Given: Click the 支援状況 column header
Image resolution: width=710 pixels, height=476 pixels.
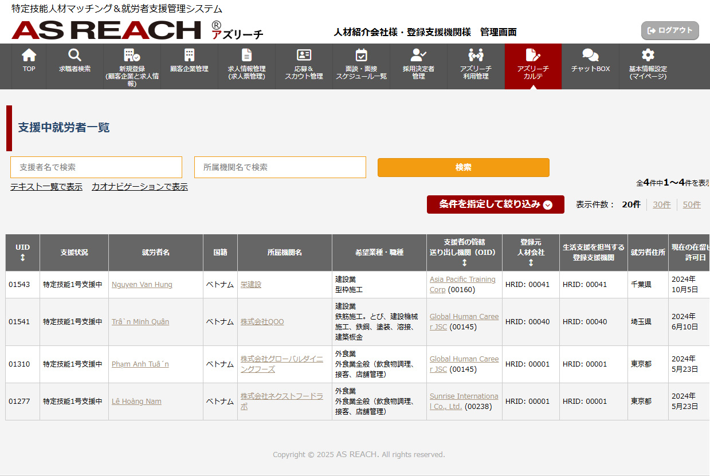Looking at the screenshot, I should pyautogui.click(x=74, y=253).
